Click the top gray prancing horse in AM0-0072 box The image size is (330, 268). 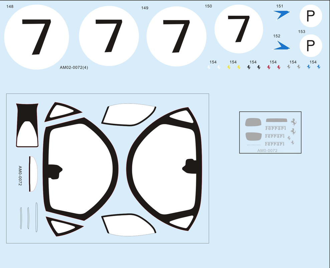(293, 122)
